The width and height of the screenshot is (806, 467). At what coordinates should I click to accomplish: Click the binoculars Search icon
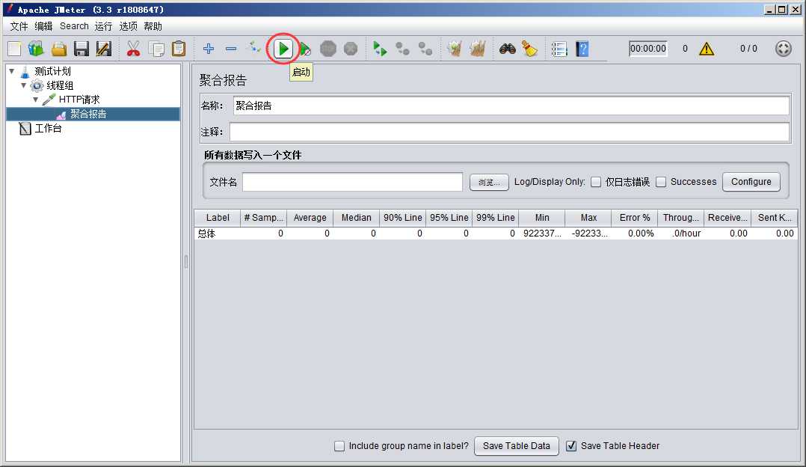pyautogui.click(x=508, y=49)
